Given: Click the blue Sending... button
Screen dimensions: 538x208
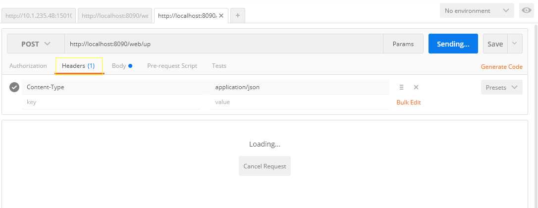Looking at the screenshot, I should coord(453,44).
